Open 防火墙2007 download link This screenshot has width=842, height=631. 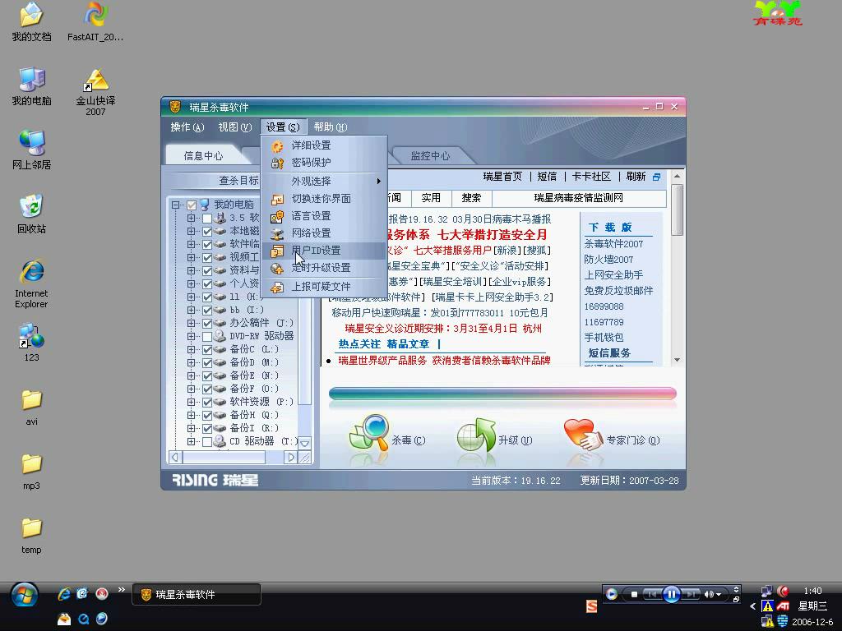point(609,260)
